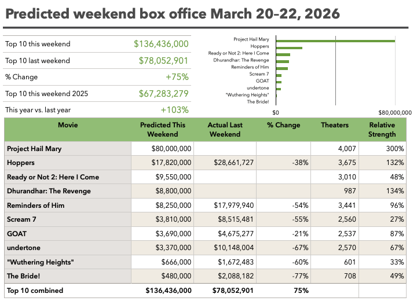Screen dimensions: 417x301
Task: Select undertone's 67% relative strength cell
Action: [382, 248]
